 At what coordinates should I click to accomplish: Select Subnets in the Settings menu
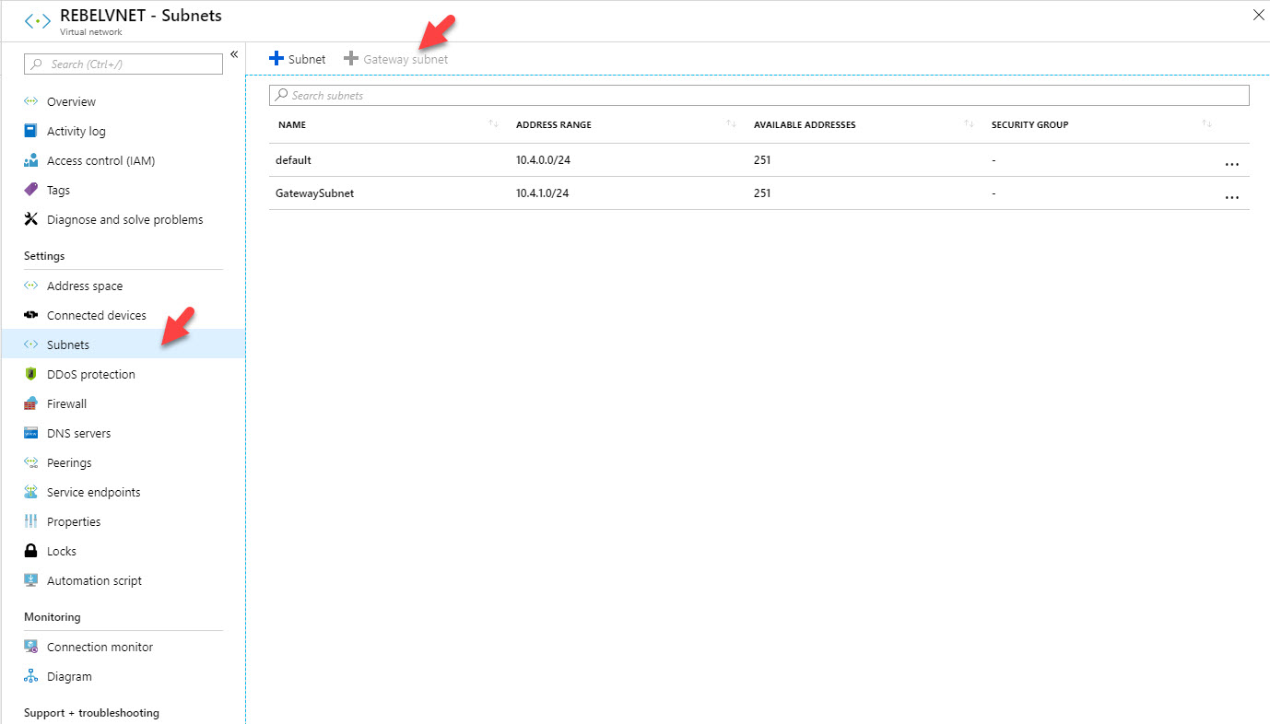(x=123, y=344)
